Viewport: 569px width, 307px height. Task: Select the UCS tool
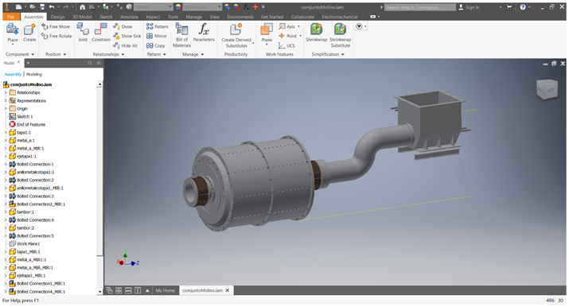(x=286, y=45)
